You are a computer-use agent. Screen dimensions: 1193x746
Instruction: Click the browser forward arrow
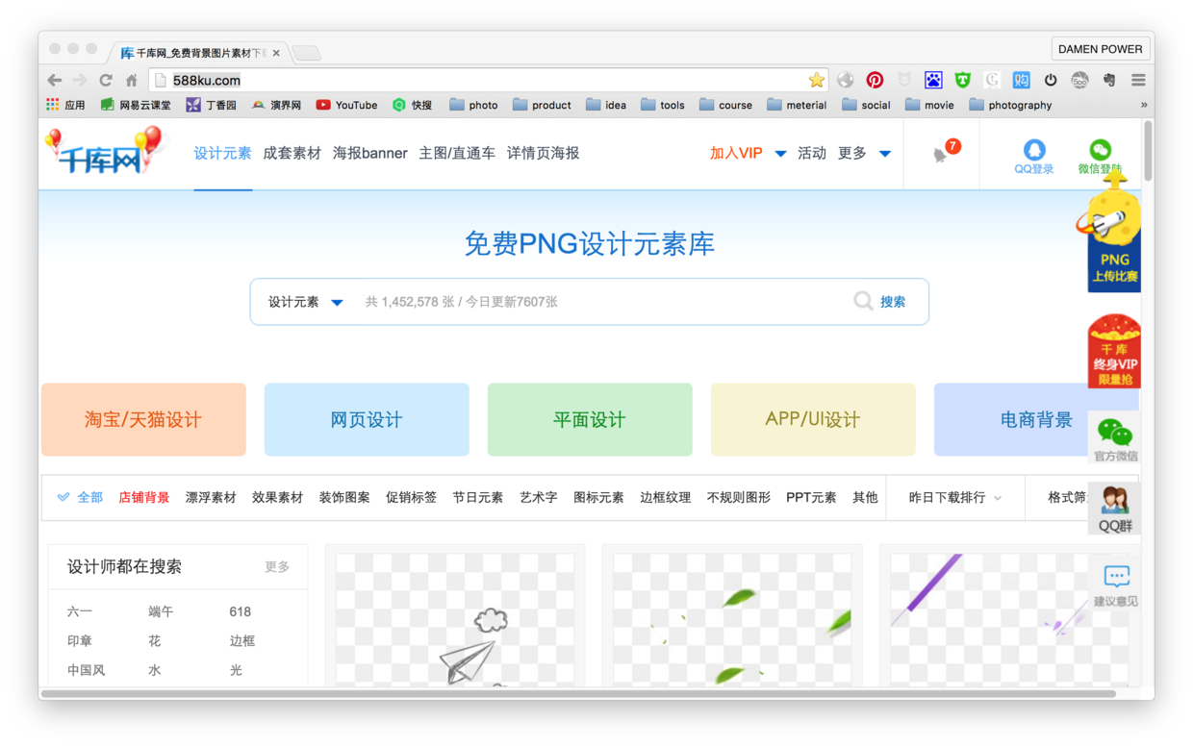coord(80,81)
